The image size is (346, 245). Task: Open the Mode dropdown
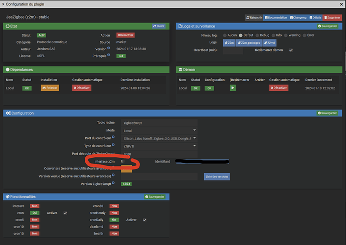(x=159, y=130)
